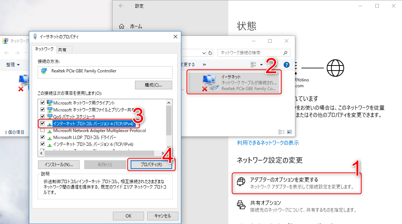The width and height of the screenshot is (402, 224).
Task: Select Microsoft Network Adapter Multiplexor Protocol row
Action: (x=99, y=130)
